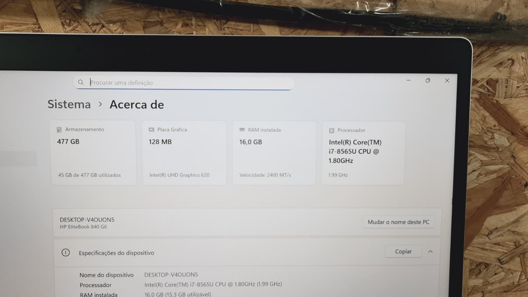Click the RAM instalada memory icon
The height and width of the screenshot is (297, 528).
pyautogui.click(x=242, y=130)
